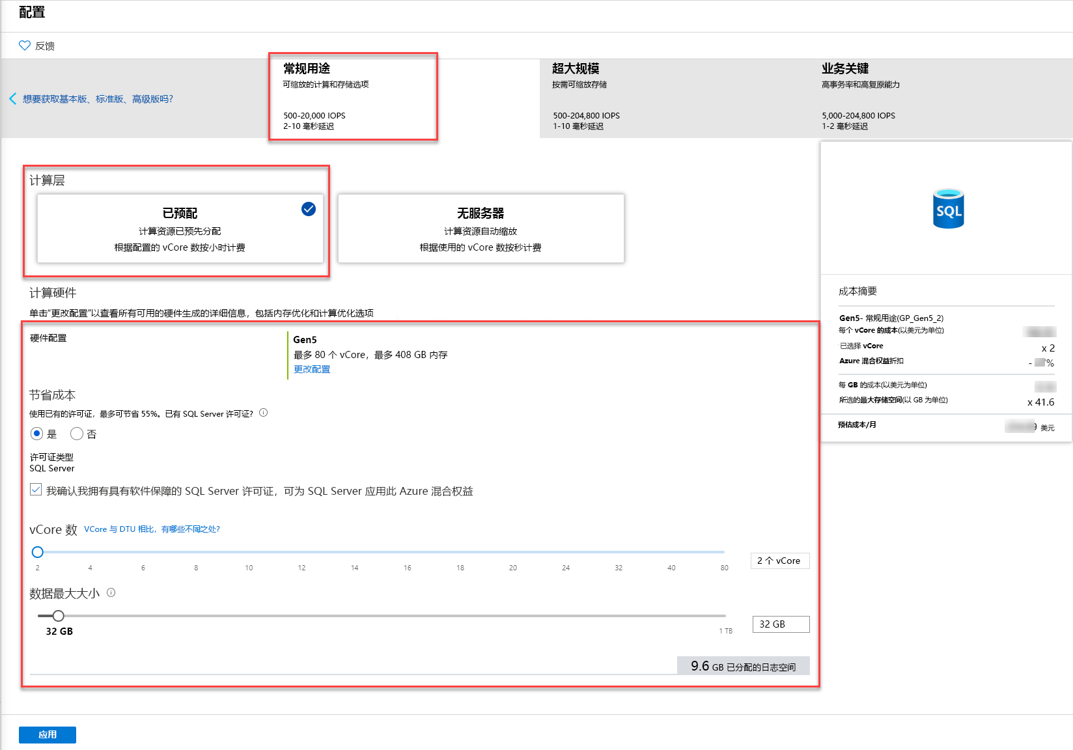The height and width of the screenshot is (750, 1073).
Task: Click the 成本摘要 heading
Action: 857,291
